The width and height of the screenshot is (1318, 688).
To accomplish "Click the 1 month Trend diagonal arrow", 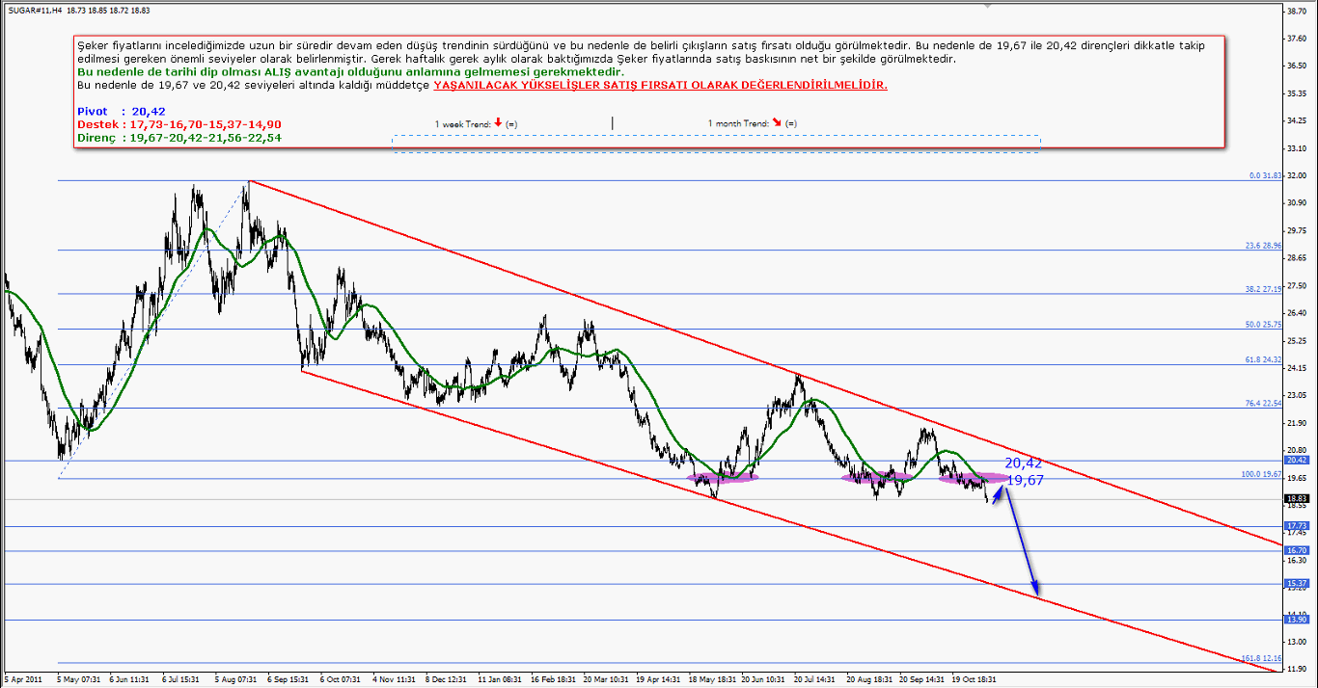I will (777, 123).
